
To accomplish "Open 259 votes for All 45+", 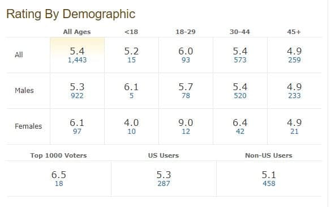I will coord(294,60).
